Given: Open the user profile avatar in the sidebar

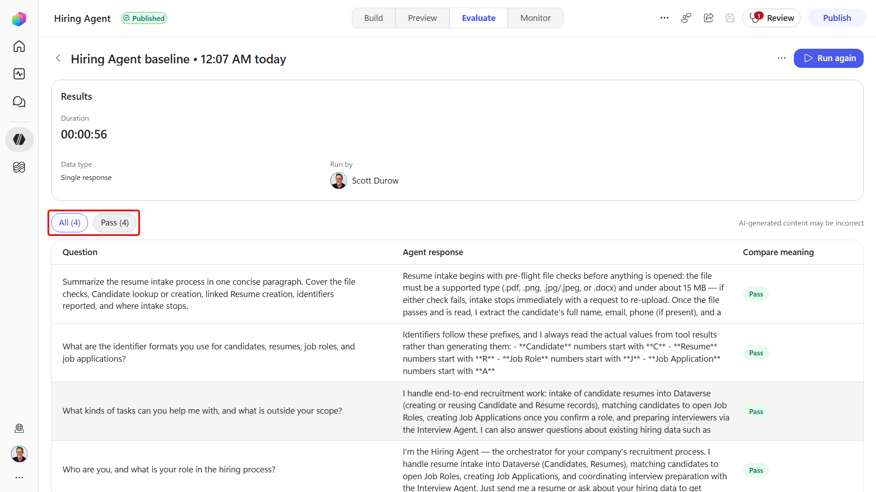Looking at the screenshot, I should pos(19,454).
